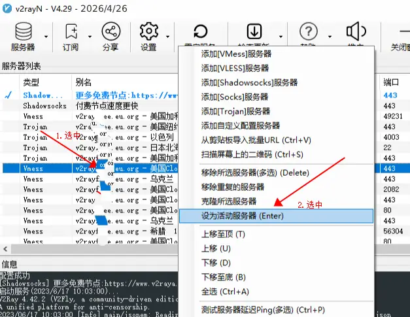Viewport: 410px width, 317px height.
Task: Select the row 付费节点速度更快
Action: pos(90,106)
